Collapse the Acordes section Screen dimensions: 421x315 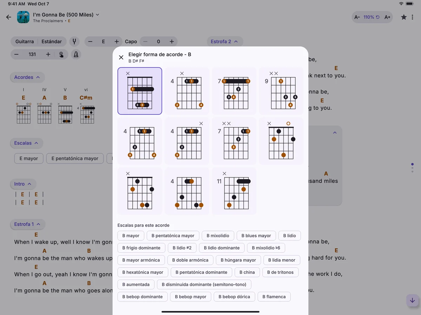(x=27, y=77)
